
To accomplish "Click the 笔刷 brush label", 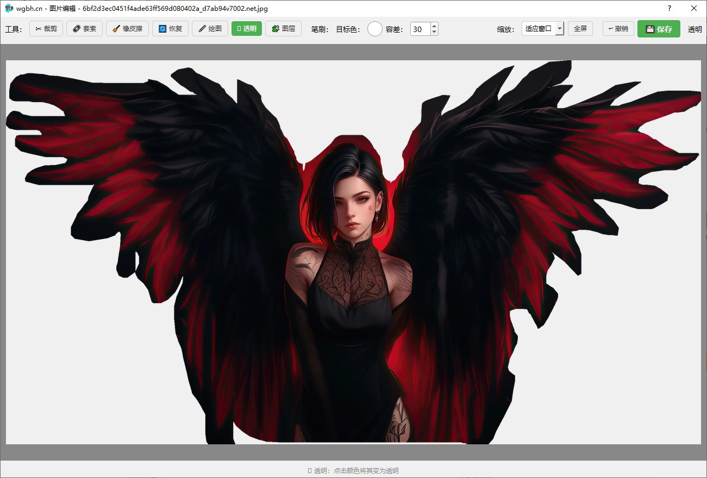I will pos(320,29).
